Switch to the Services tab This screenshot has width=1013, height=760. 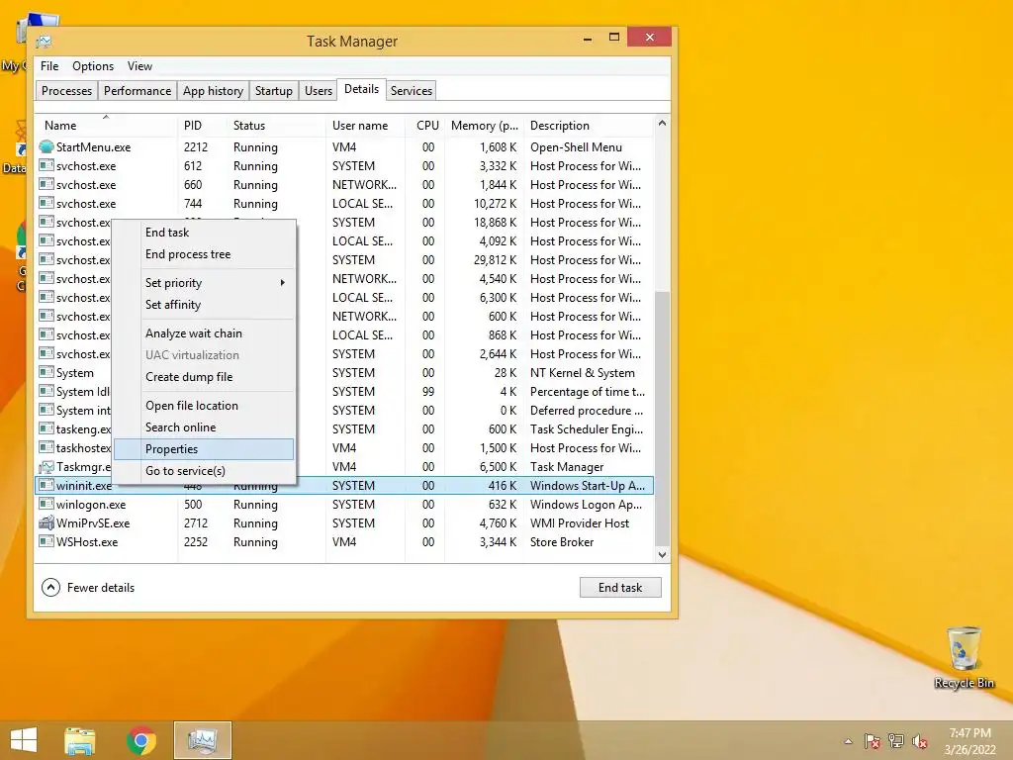(412, 90)
